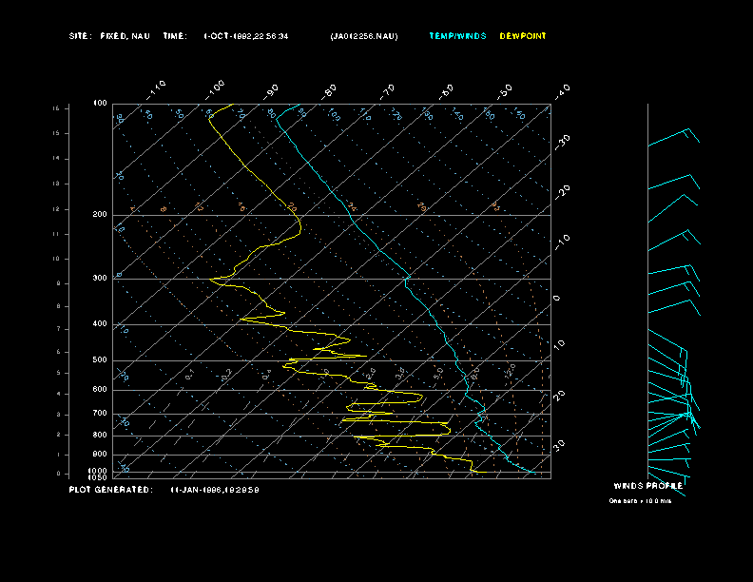This screenshot has height=582, width=753.
Task: Click the WINDS PROFILE title
Action: point(647,485)
